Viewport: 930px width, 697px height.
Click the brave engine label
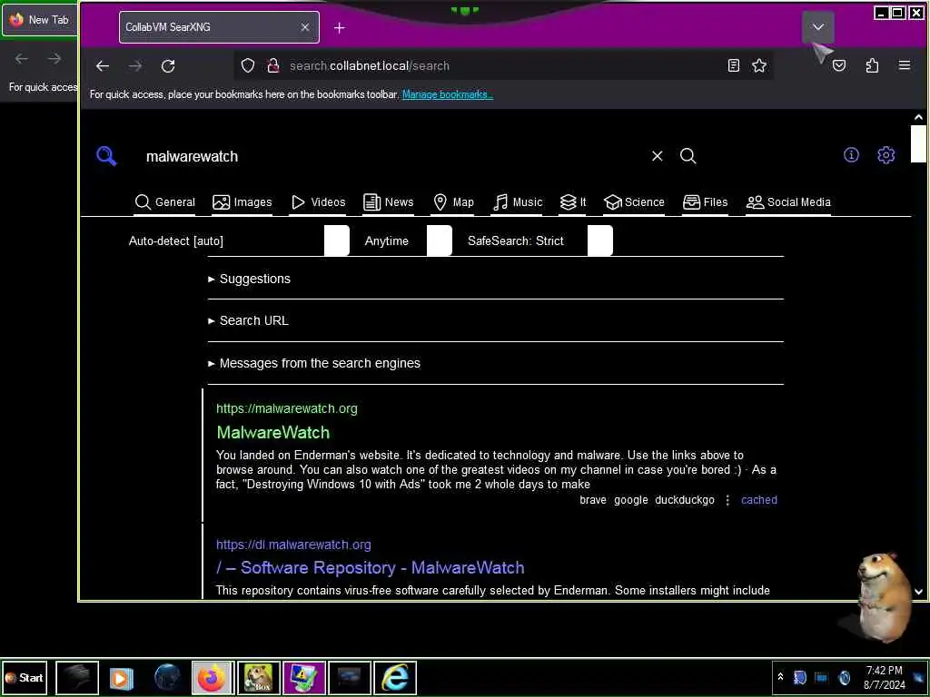pos(592,500)
